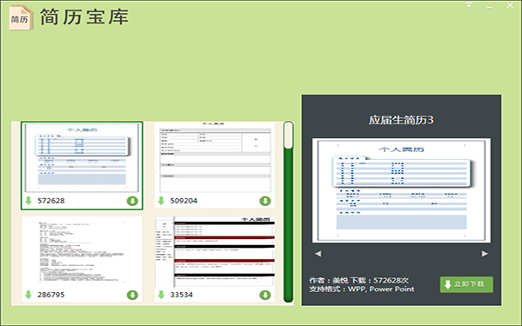This screenshot has height=326, width=522.
Task: Click the template list scrollbar thumb
Action: click(289, 135)
